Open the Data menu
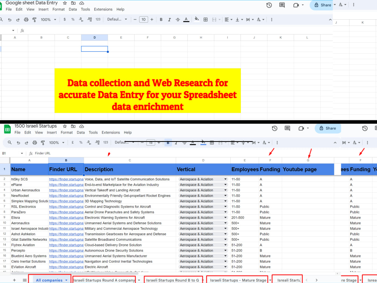 pyautogui.click(x=81, y=132)
